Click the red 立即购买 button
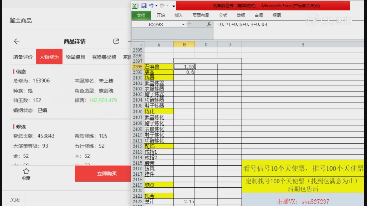367x206 pixels. click(103, 173)
